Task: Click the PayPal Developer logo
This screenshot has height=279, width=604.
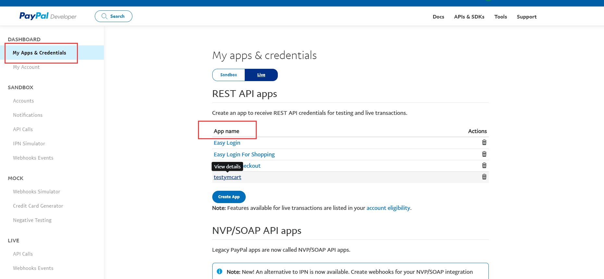Action: (x=48, y=16)
